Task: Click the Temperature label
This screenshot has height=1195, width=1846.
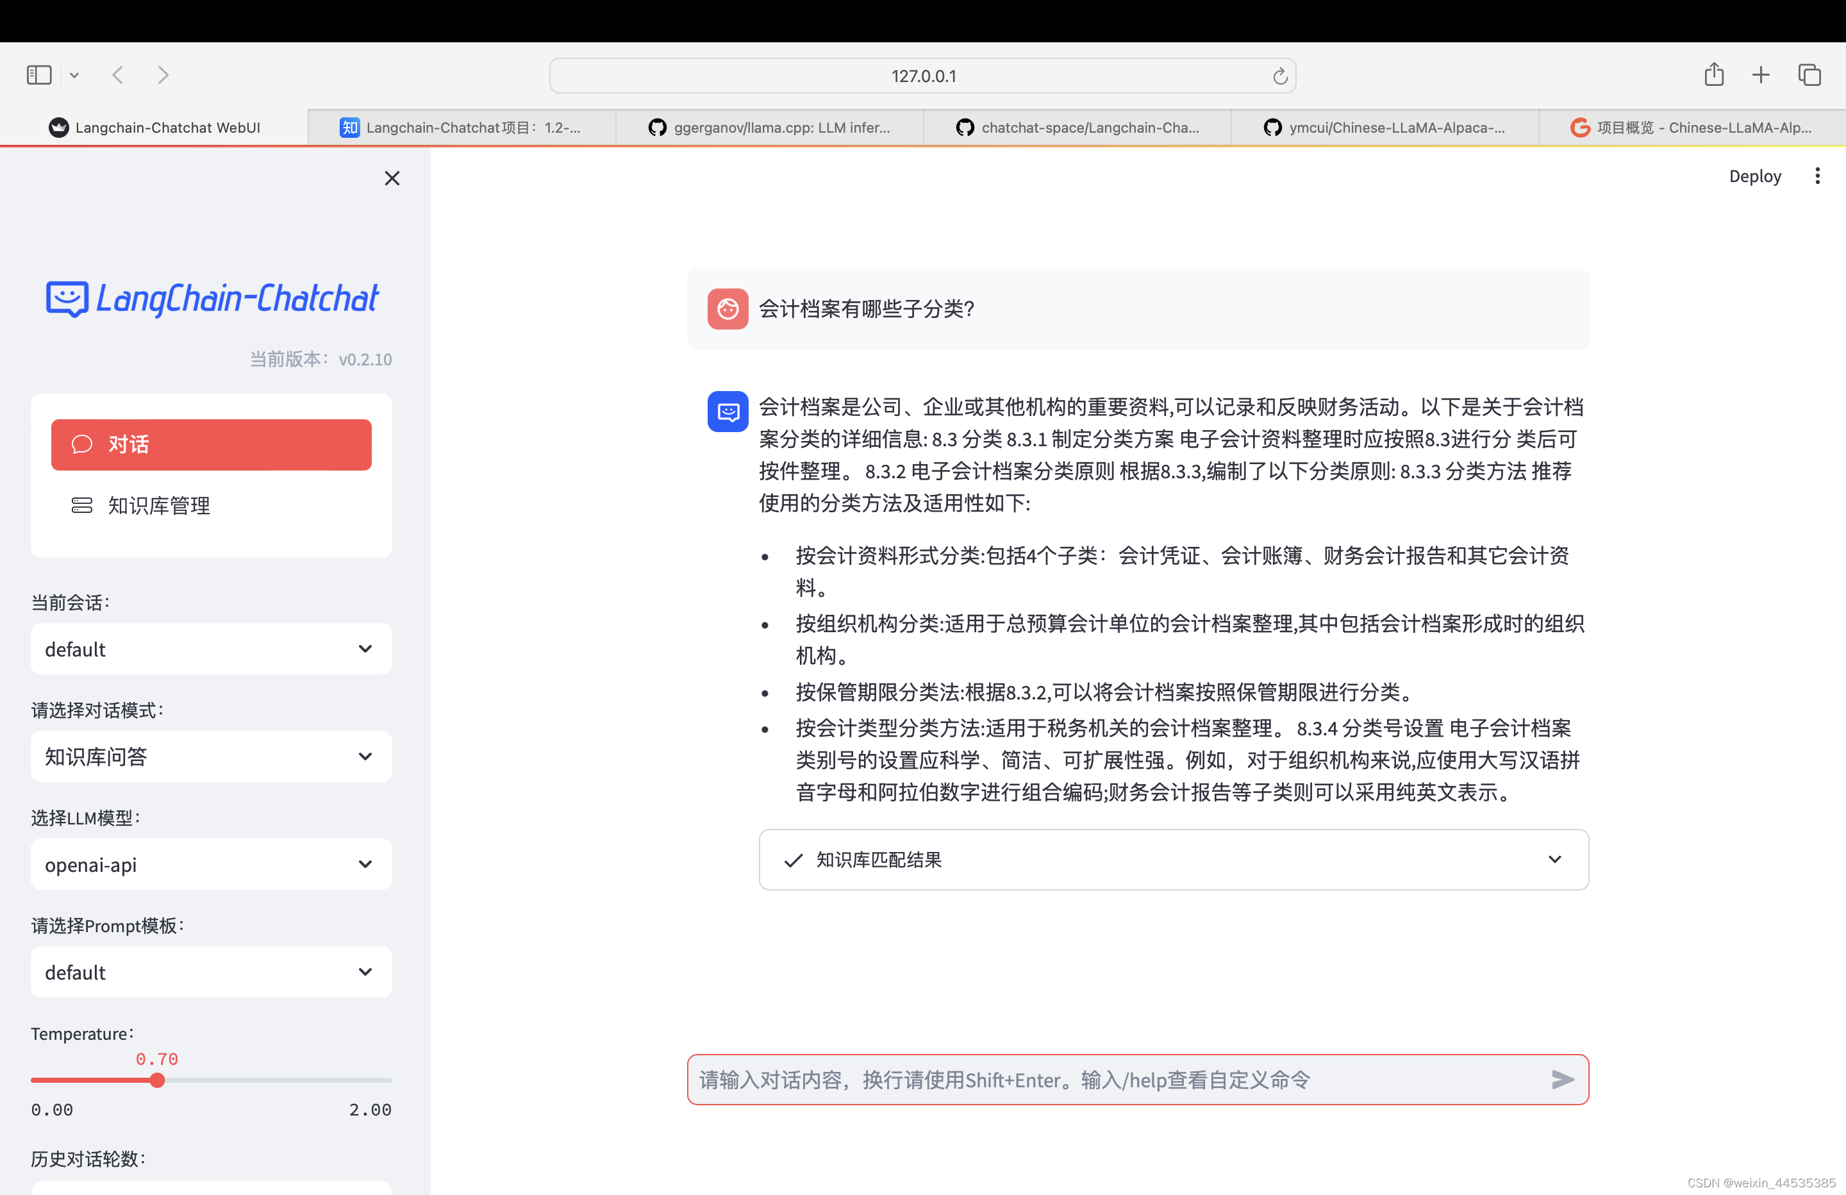Action: point(82,1033)
